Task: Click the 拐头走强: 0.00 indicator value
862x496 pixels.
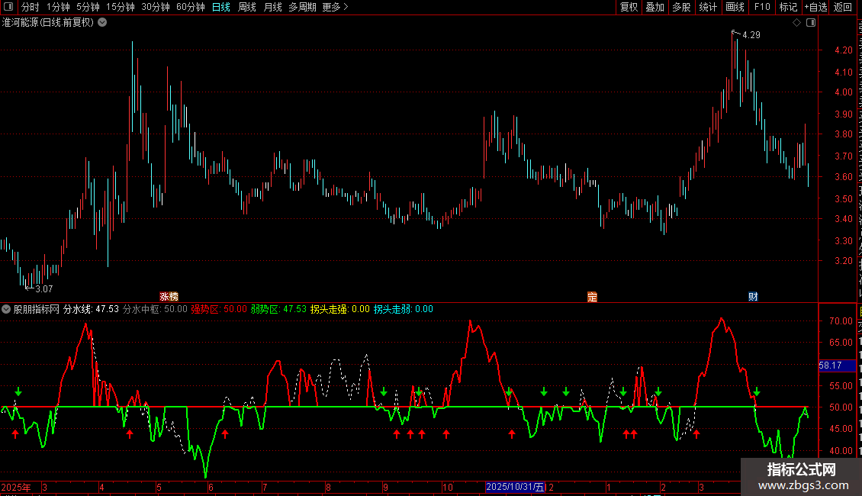Action: tap(339, 309)
